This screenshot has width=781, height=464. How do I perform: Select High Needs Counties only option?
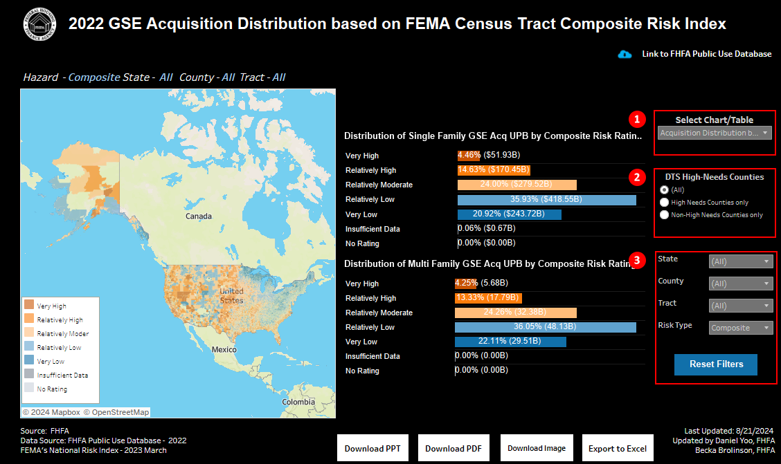(664, 203)
